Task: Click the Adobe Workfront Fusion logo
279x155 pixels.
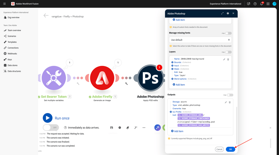Action: click(13, 4)
